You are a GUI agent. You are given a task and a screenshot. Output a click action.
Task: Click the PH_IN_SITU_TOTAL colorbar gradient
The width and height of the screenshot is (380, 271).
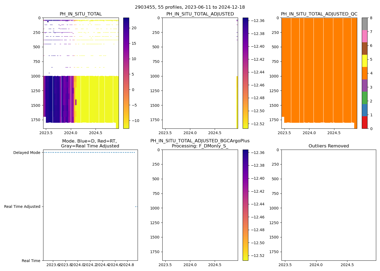tap(126, 73)
